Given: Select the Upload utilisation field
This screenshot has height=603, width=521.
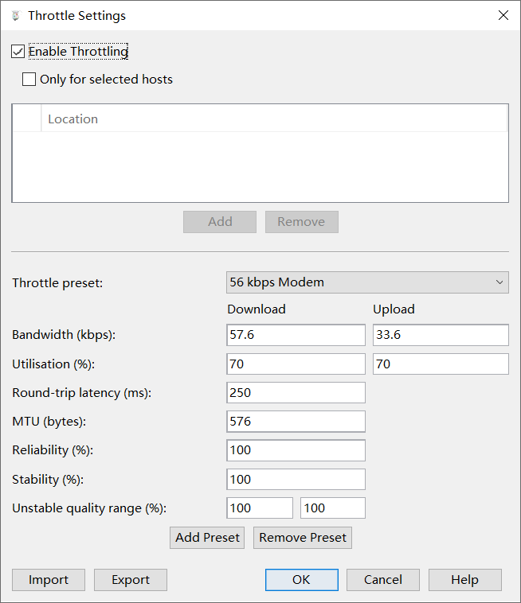Looking at the screenshot, I should (440, 364).
